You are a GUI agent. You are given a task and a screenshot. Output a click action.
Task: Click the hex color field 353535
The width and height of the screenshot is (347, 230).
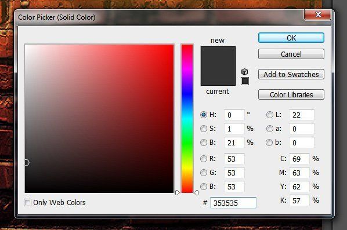click(233, 203)
